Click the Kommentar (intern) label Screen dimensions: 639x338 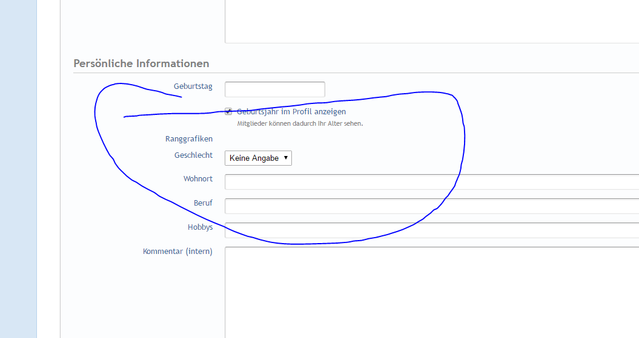click(177, 252)
